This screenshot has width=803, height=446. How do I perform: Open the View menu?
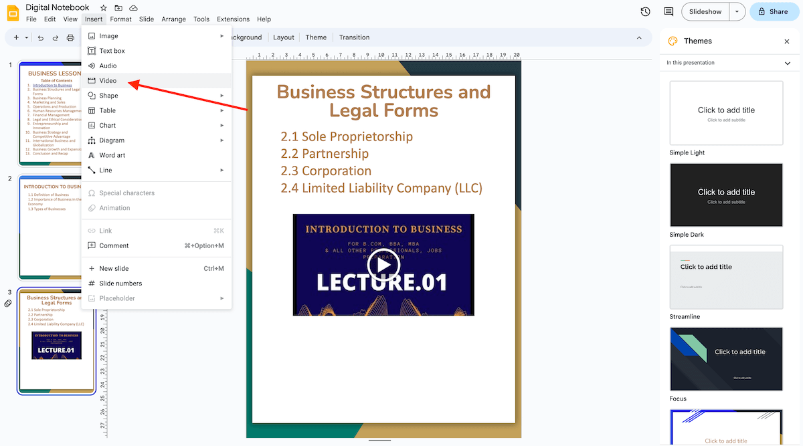pyautogui.click(x=70, y=19)
